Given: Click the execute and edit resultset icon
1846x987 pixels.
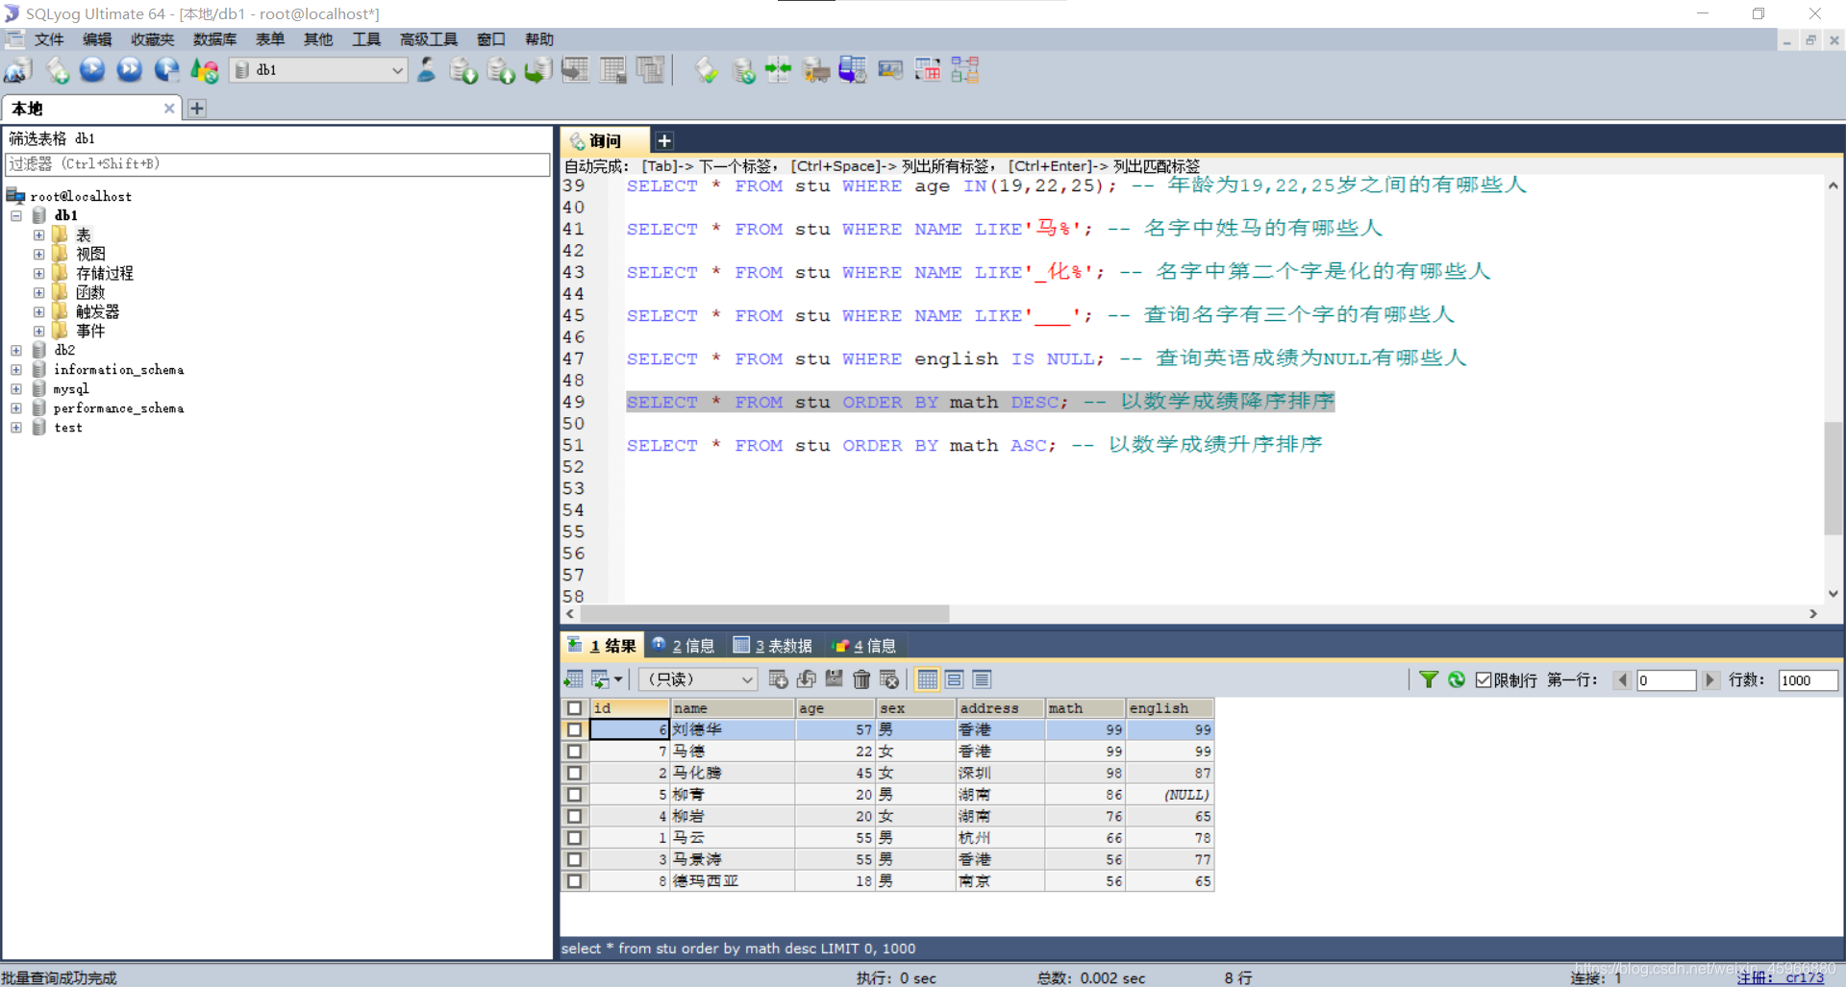Looking at the screenshot, I should [x=167, y=70].
